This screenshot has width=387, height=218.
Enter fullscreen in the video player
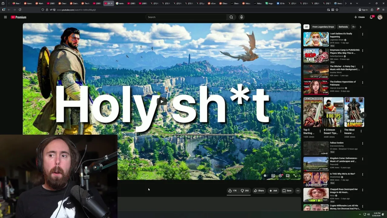pos(295,176)
